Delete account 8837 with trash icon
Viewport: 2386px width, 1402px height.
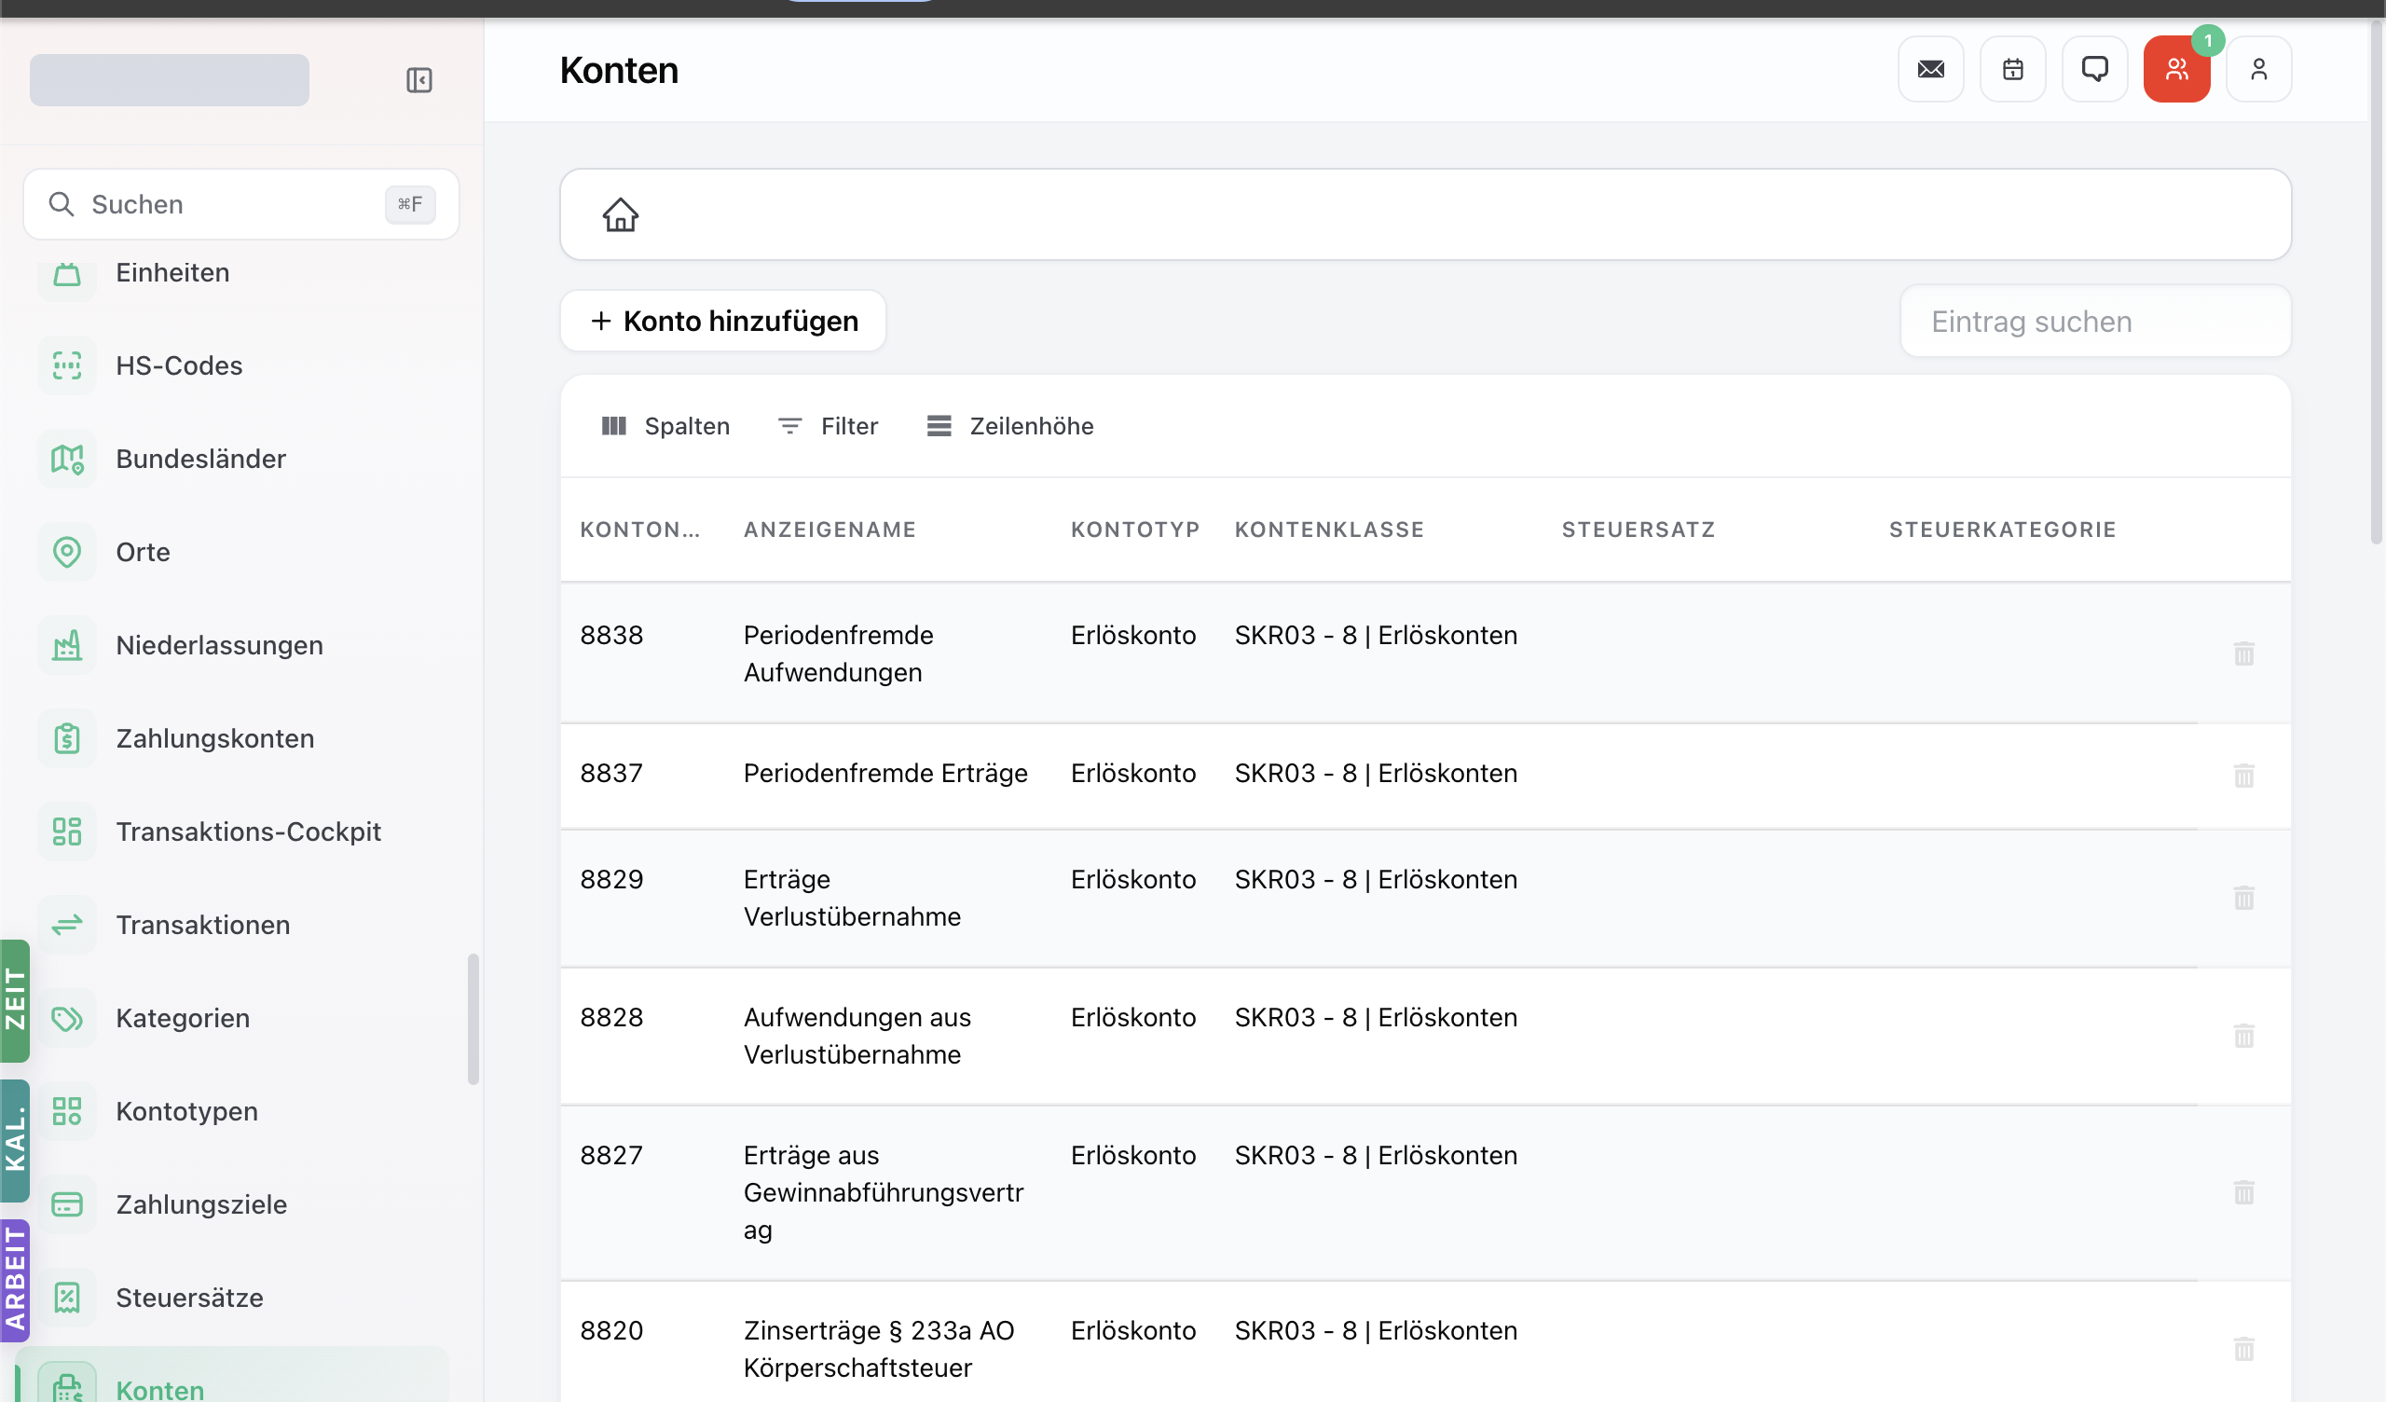coord(2243,776)
